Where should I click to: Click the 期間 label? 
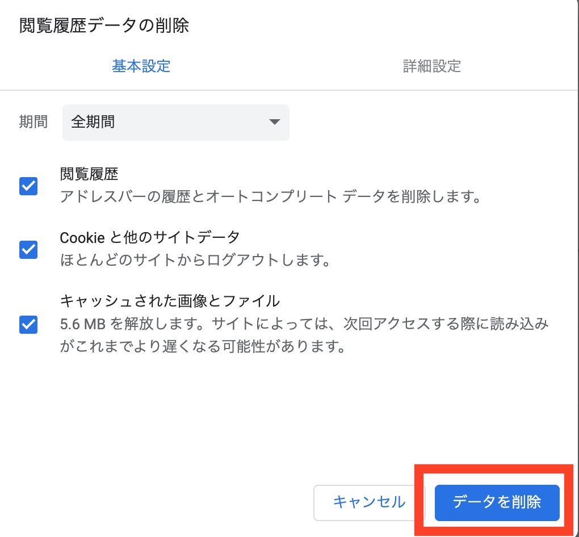click(33, 122)
